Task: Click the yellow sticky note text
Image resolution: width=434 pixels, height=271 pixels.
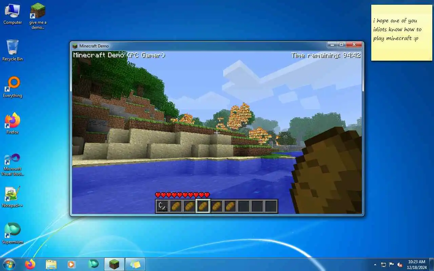Action: point(397,29)
